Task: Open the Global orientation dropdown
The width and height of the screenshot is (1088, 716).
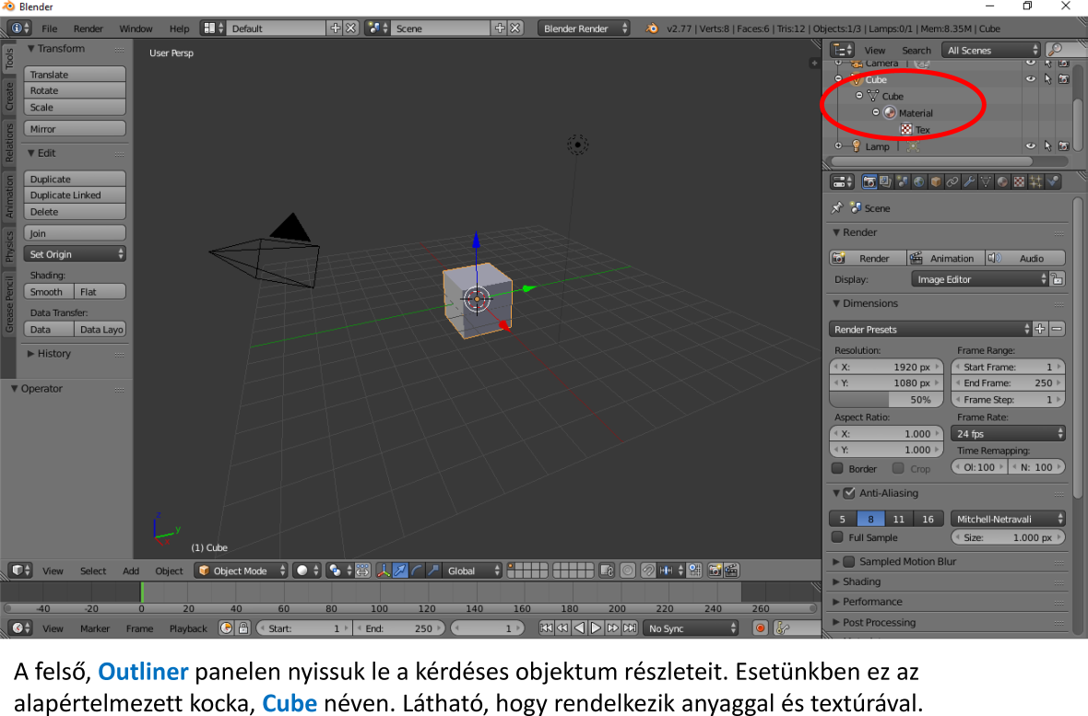Action: point(472,570)
